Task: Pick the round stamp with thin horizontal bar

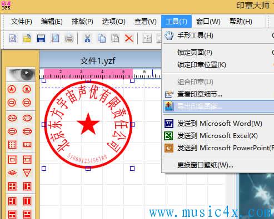Action: click(12, 103)
